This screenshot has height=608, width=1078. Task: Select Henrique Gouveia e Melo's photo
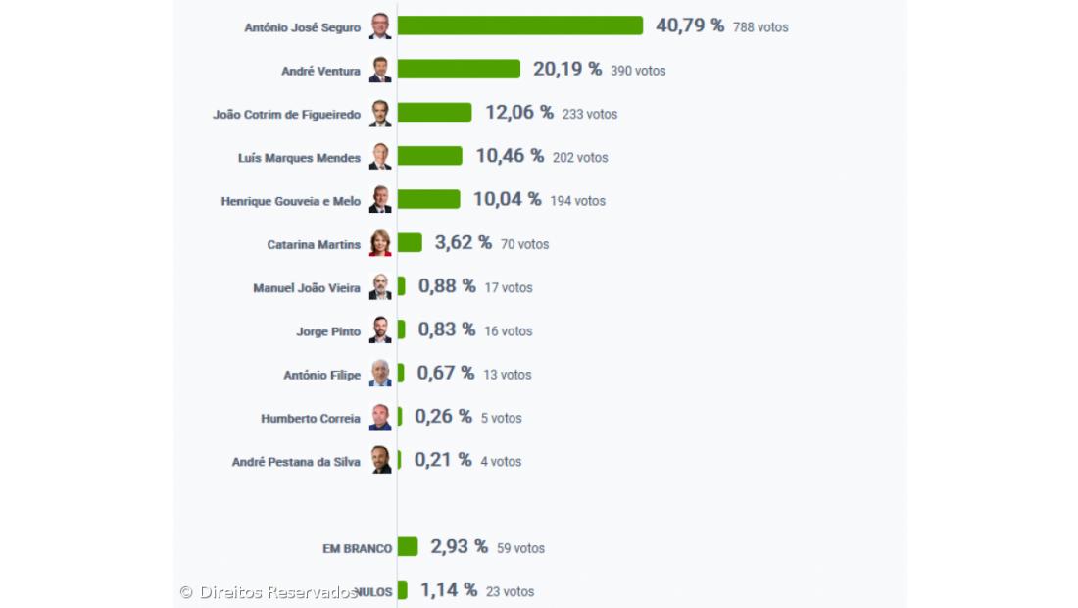point(380,200)
